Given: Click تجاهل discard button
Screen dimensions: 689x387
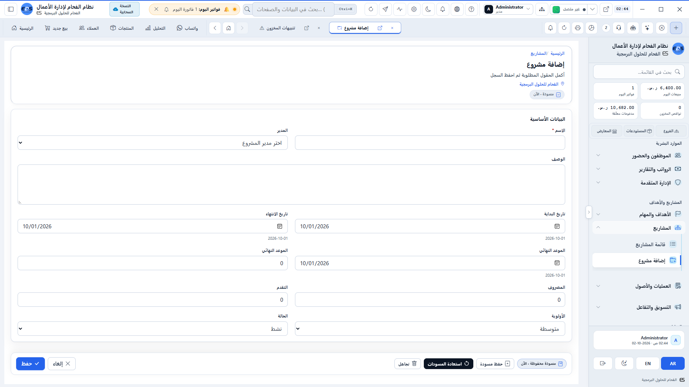Looking at the screenshot, I should pyautogui.click(x=408, y=364).
